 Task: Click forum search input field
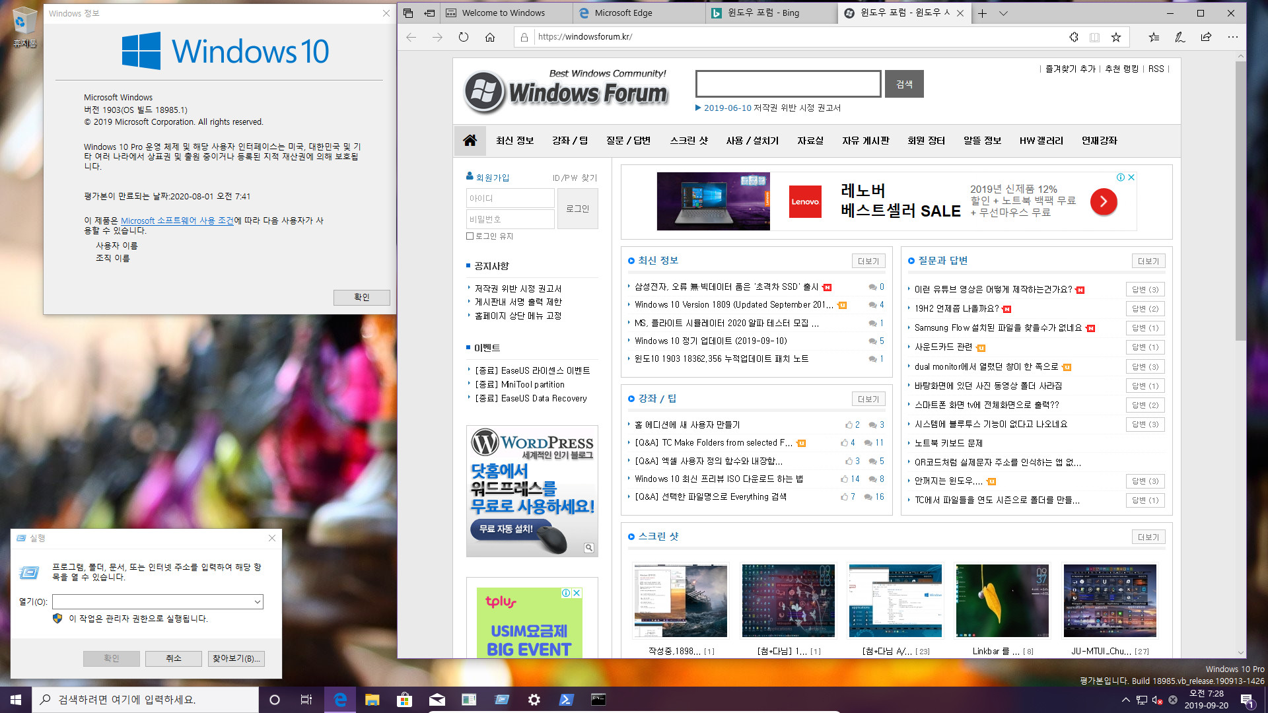click(x=788, y=84)
